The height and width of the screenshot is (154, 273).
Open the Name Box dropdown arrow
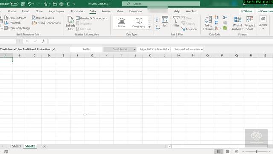[14, 41]
